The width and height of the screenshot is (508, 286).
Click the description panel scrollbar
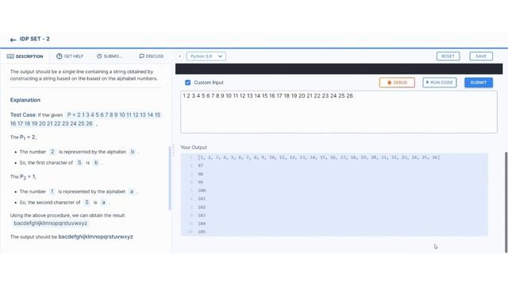[x=169, y=178]
